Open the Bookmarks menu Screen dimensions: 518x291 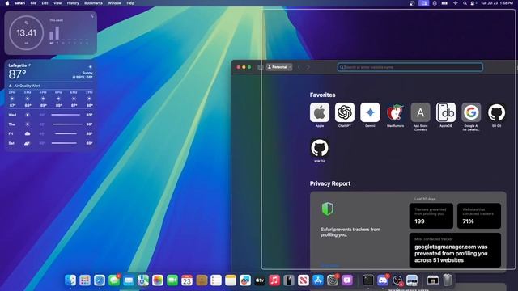click(x=94, y=3)
